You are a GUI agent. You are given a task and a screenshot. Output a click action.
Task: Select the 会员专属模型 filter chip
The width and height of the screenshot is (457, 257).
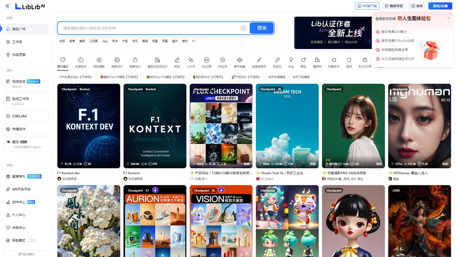click(x=277, y=77)
